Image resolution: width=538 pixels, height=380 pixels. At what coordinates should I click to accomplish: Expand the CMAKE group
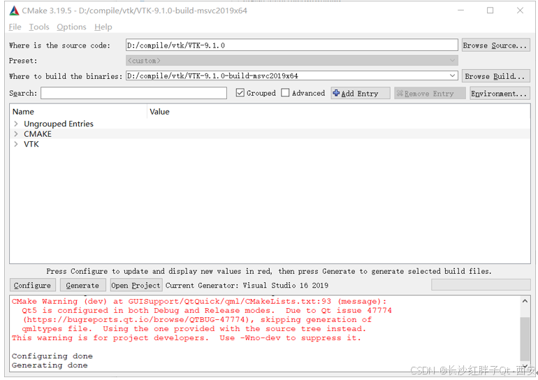(x=16, y=133)
